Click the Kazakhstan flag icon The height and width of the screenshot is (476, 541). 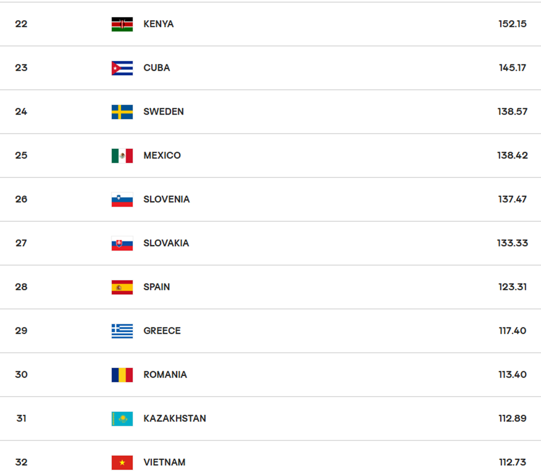tap(122, 419)
